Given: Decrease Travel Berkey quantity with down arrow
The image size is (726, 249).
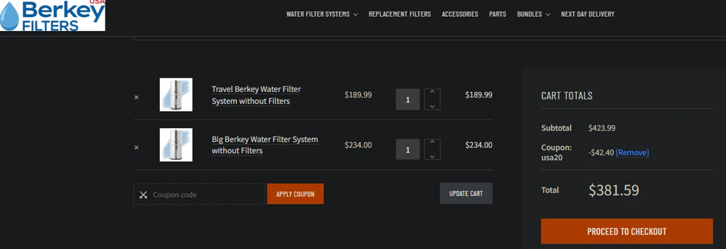Looking at the screenshot, I should click(x=432, y=105).
